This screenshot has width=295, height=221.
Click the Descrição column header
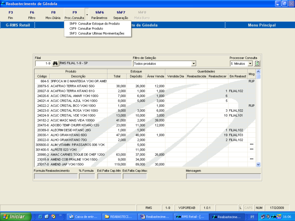(x=78, y=76)
